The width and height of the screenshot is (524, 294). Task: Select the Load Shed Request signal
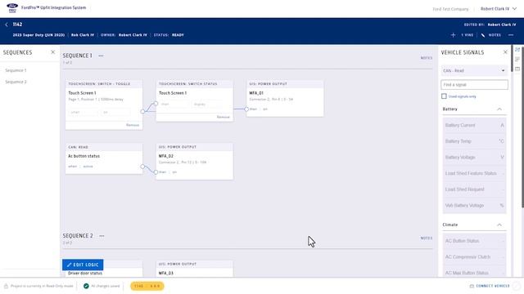(x=474, y=189)
